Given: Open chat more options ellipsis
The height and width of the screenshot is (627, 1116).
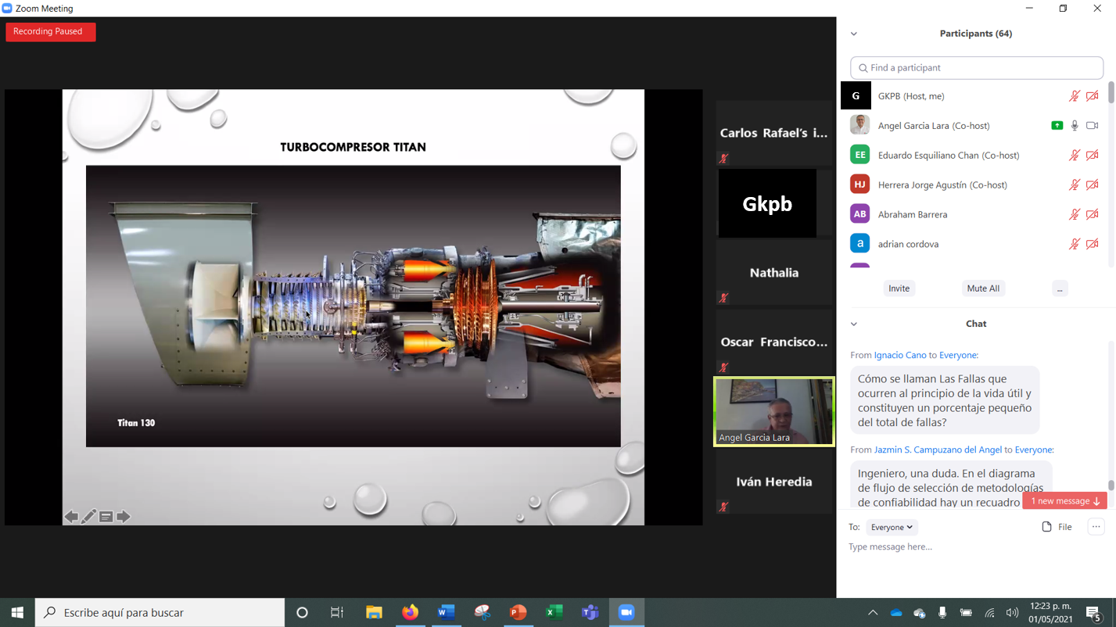Looking at the screenshot, I should [1096, 527].
